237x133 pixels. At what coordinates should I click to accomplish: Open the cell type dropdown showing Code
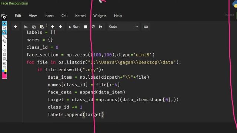[x=123, y=27]
